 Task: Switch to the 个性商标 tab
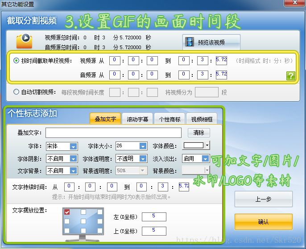(170, 119)
